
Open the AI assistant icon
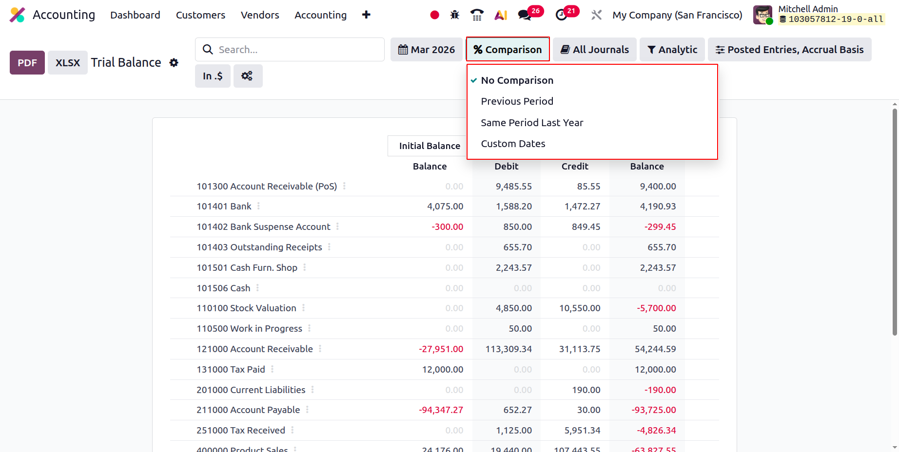point(501,15)
